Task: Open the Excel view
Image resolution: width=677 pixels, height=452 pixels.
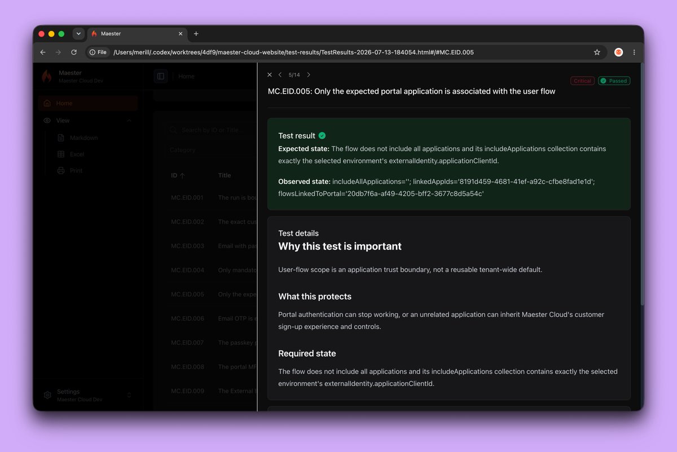Action: click(x=77, y=154)
